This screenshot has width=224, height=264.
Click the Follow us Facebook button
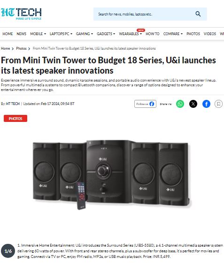[x=145, y=104]
